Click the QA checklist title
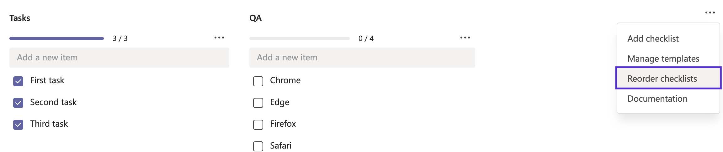Image resolution: width=723 pixels, height=152 pixels. pyautogui.click(x=255, y=18)
